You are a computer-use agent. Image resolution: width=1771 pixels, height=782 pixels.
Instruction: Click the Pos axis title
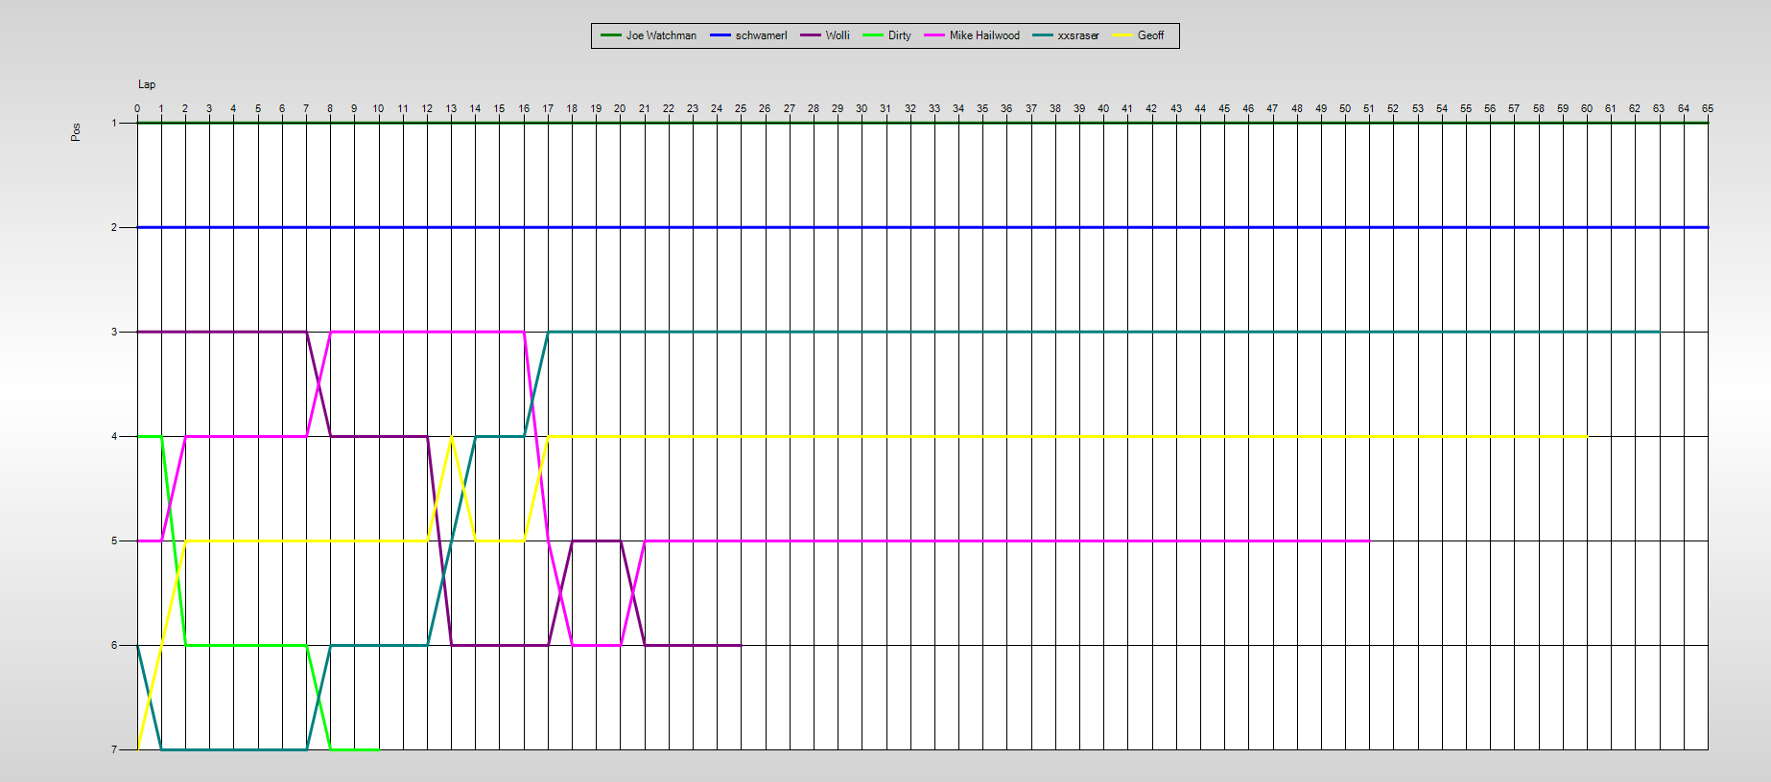click(76, 132)
